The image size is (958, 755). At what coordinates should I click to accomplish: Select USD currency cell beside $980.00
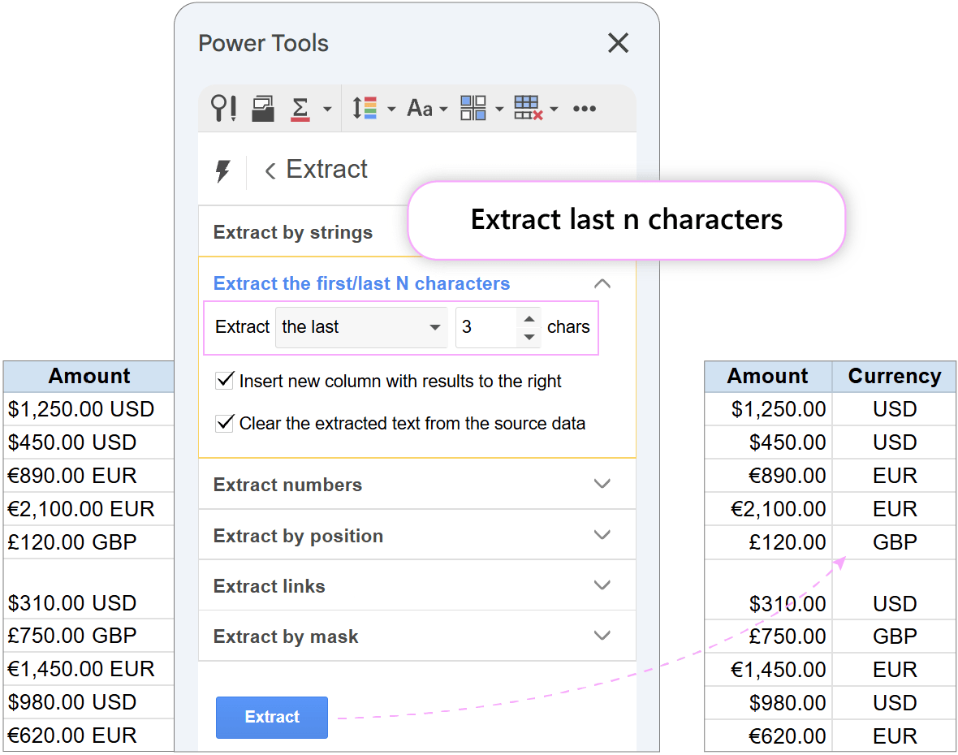(x=894, y=702)
